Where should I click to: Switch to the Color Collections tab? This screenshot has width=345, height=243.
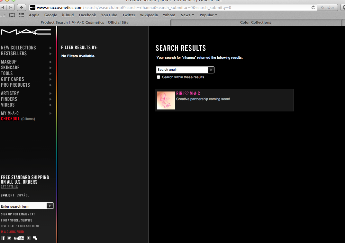tap(256, 22)
